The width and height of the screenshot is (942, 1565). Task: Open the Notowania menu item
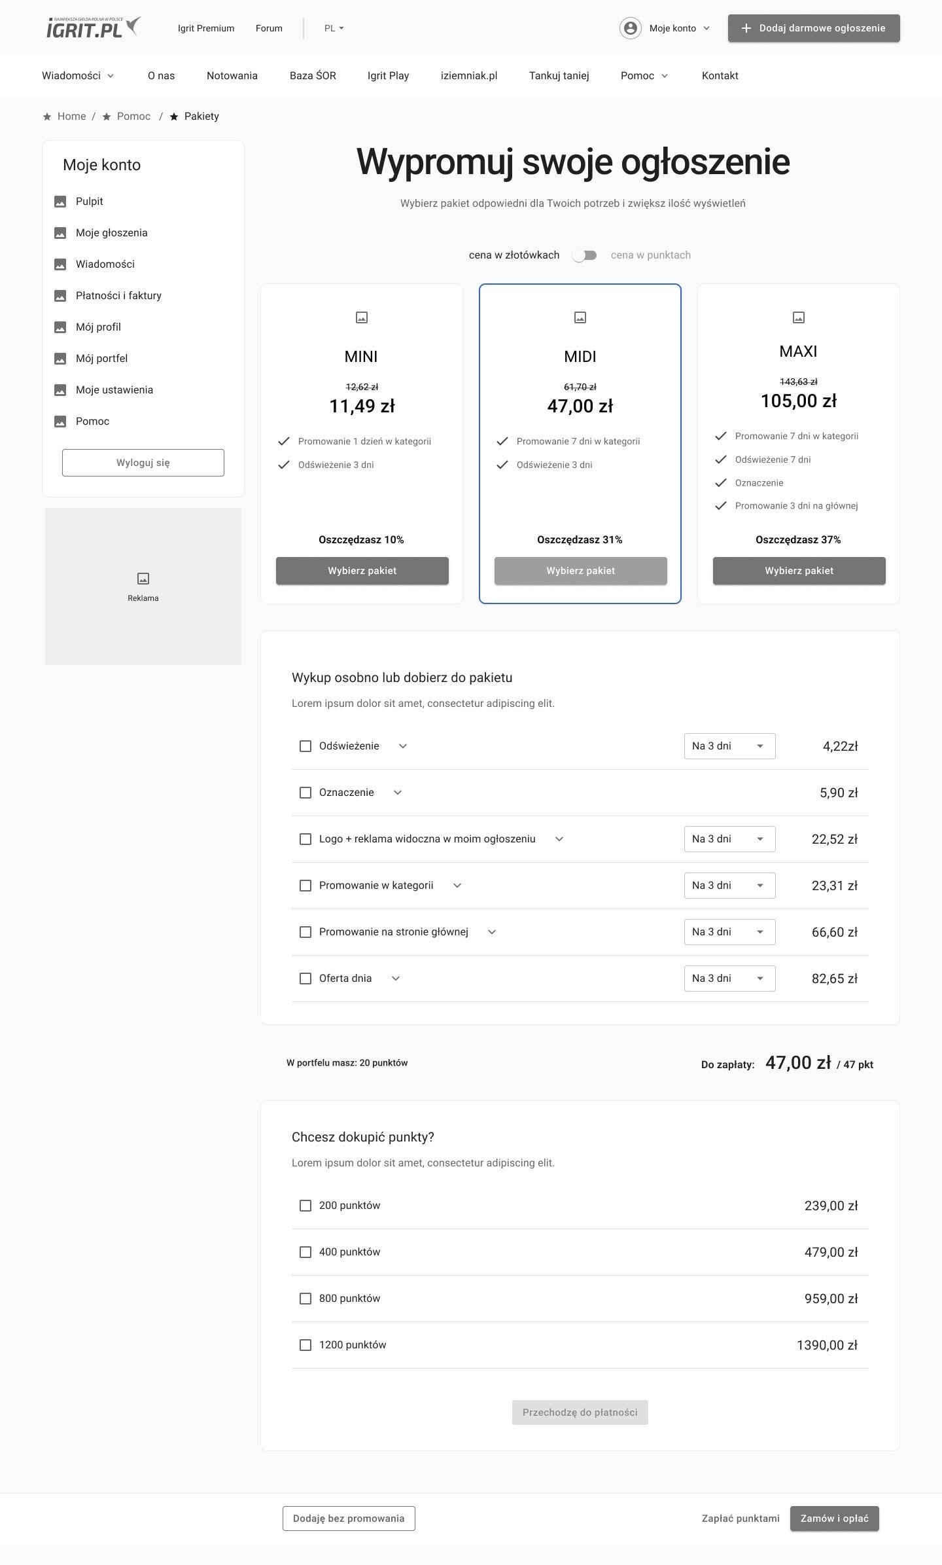coord(232,76)
